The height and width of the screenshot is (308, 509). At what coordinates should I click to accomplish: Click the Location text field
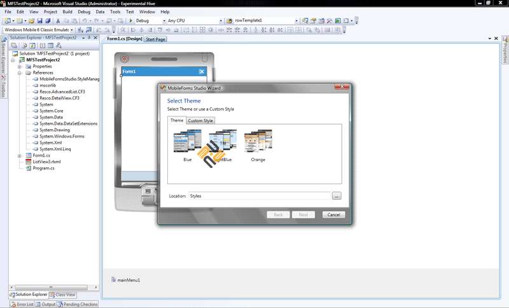[259, 196]
